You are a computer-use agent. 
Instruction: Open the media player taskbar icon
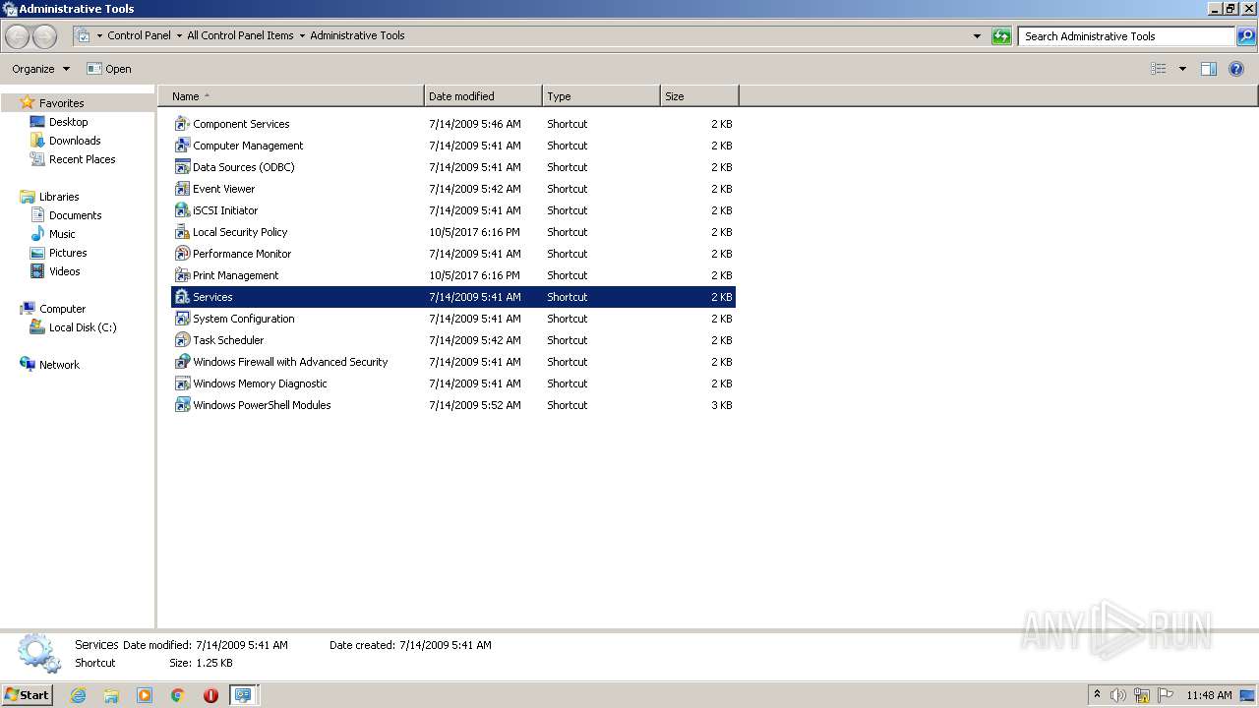pyautogui.click(x=145, y=695)
